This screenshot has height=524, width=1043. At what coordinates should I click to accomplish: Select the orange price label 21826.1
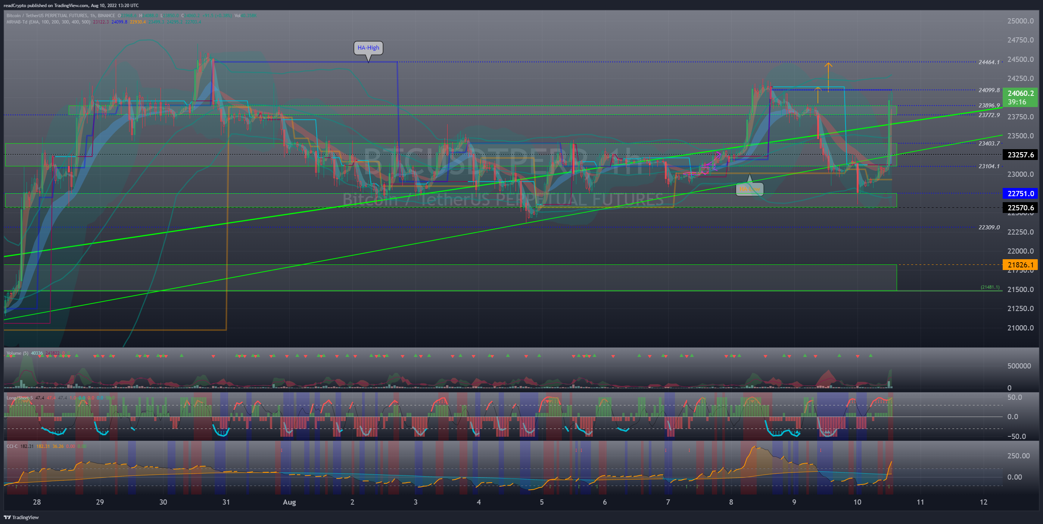tap(1020, 265)
